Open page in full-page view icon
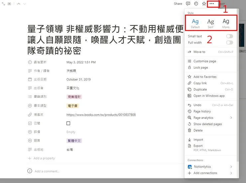Screen dimensions: 246x183 [x=3, y=4]
